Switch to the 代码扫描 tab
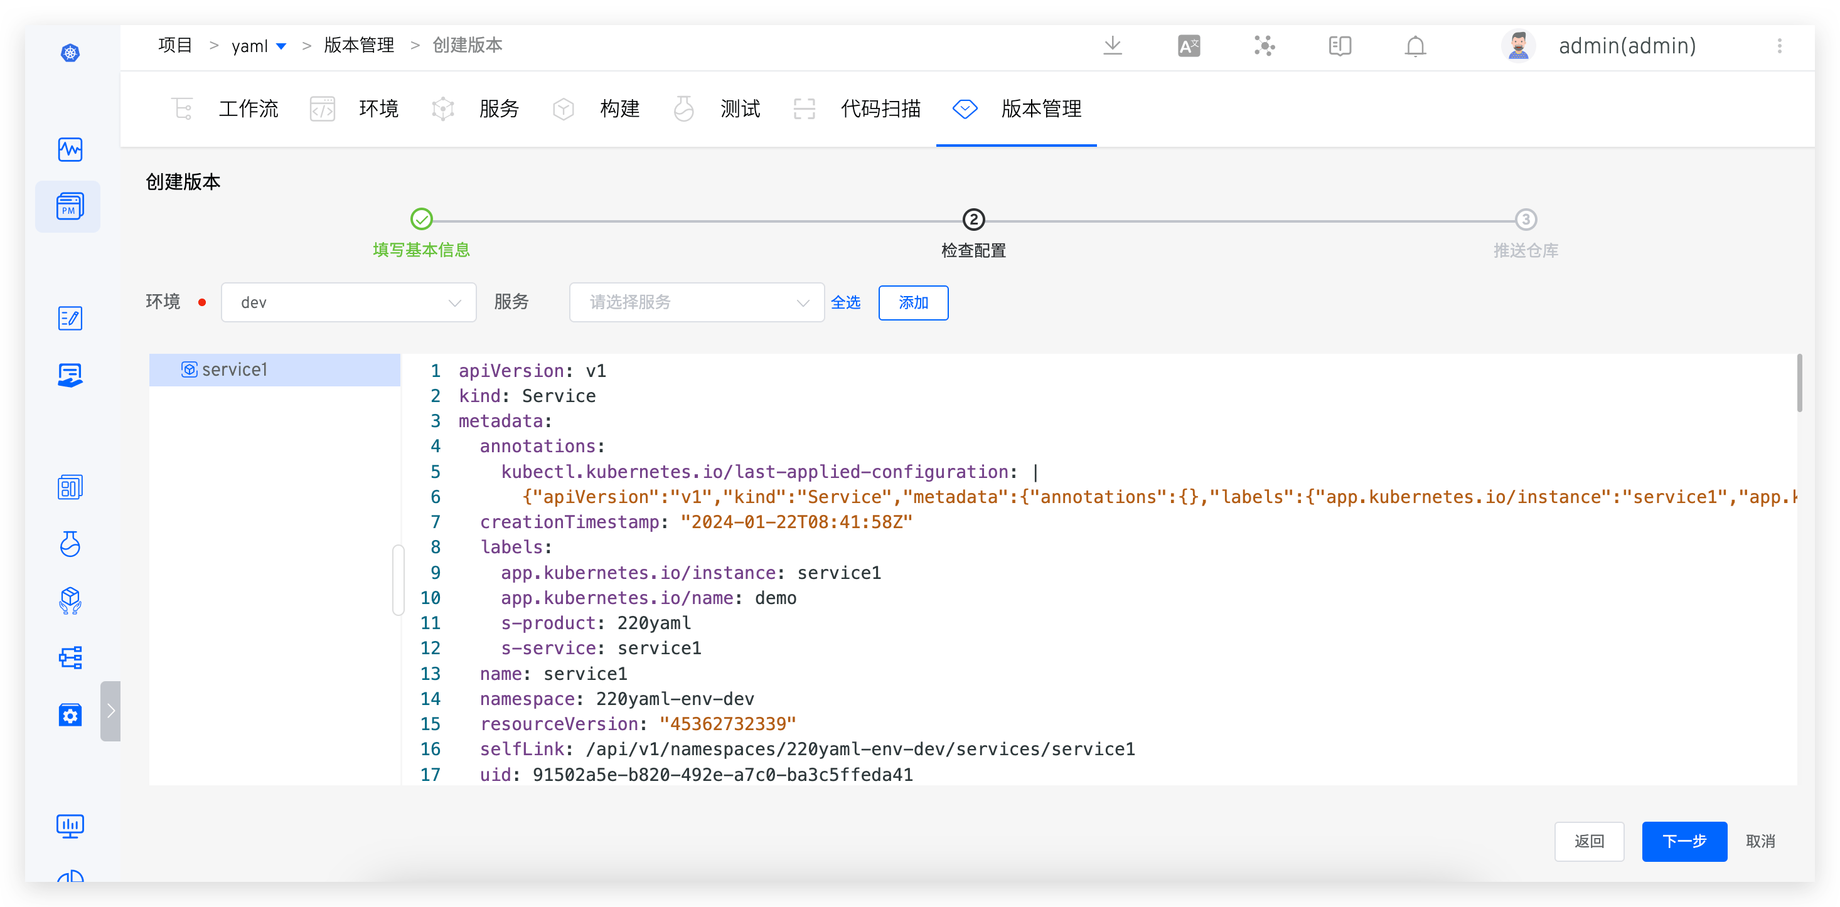1840x907 pixels. pyautogui.click(x=880, y=109)
